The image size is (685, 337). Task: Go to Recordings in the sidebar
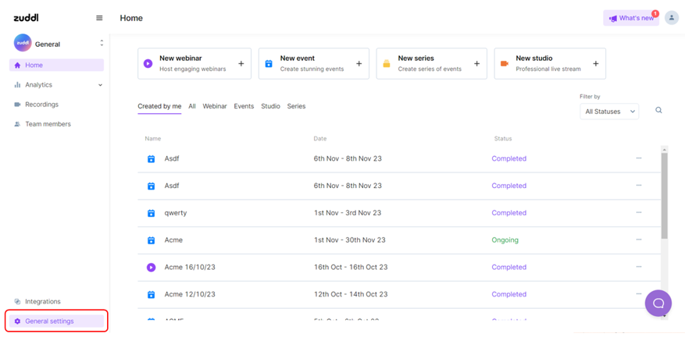[41, 105]
